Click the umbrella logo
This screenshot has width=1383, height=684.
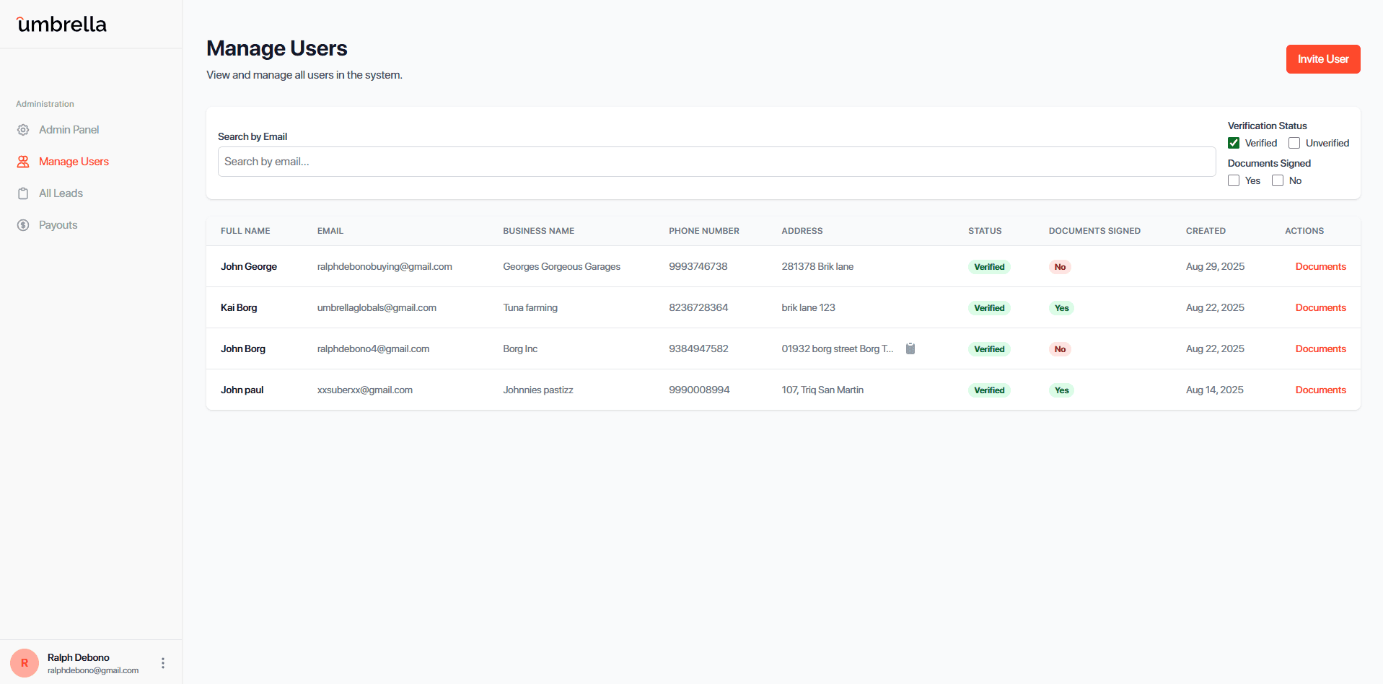pyautogui.click(x=61, y=23)
